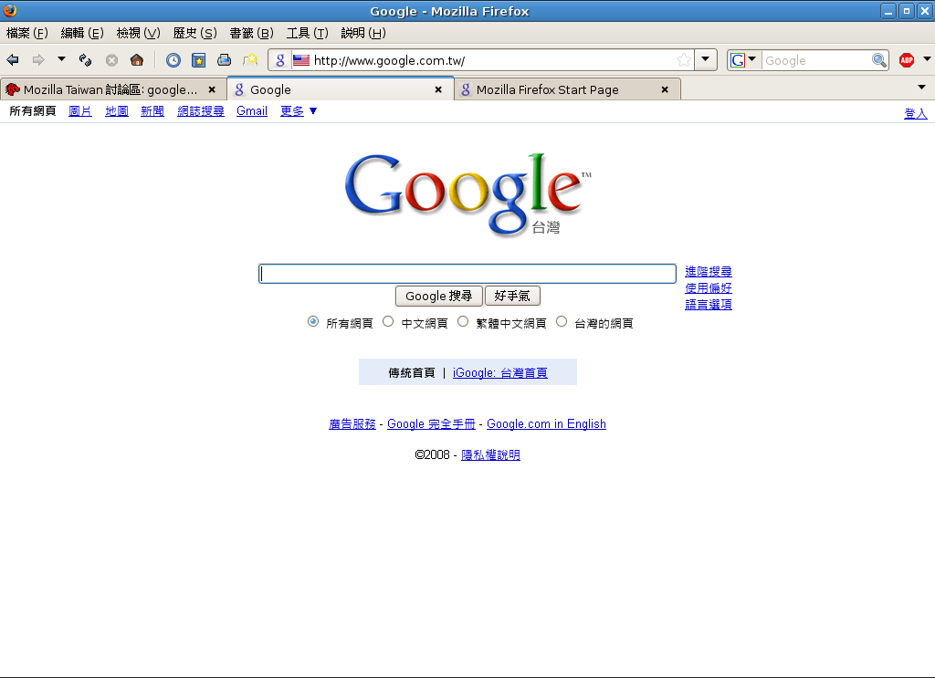Screen dimensions: 935x678
Task: Click the Reload page icon
Action: (85, 60)
